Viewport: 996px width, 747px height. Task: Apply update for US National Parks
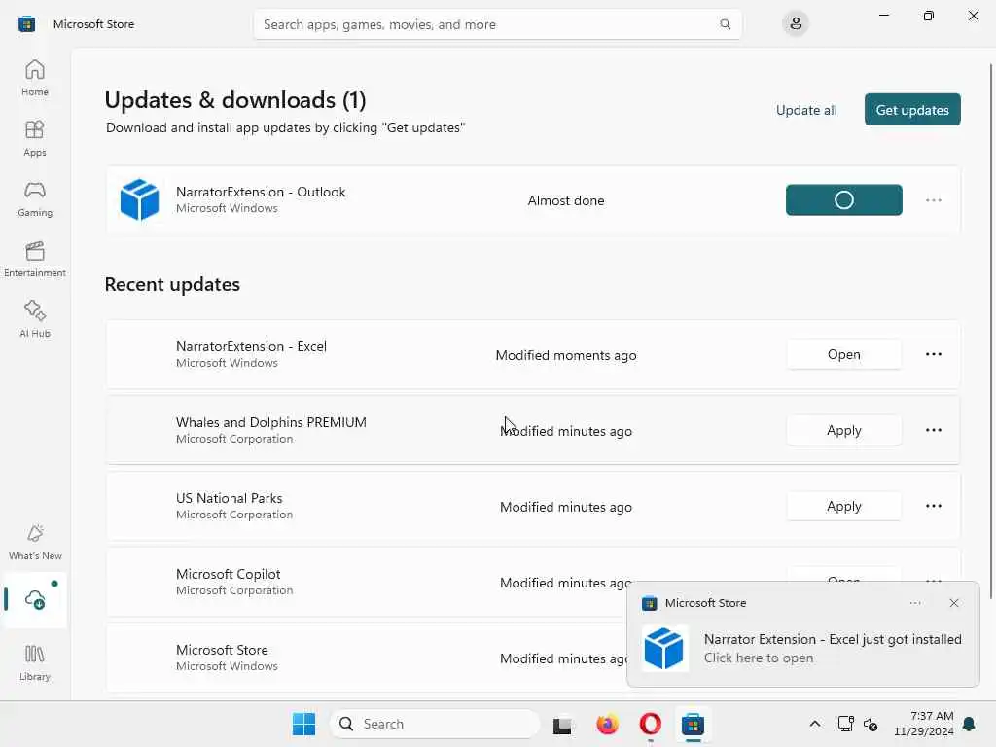843,506
